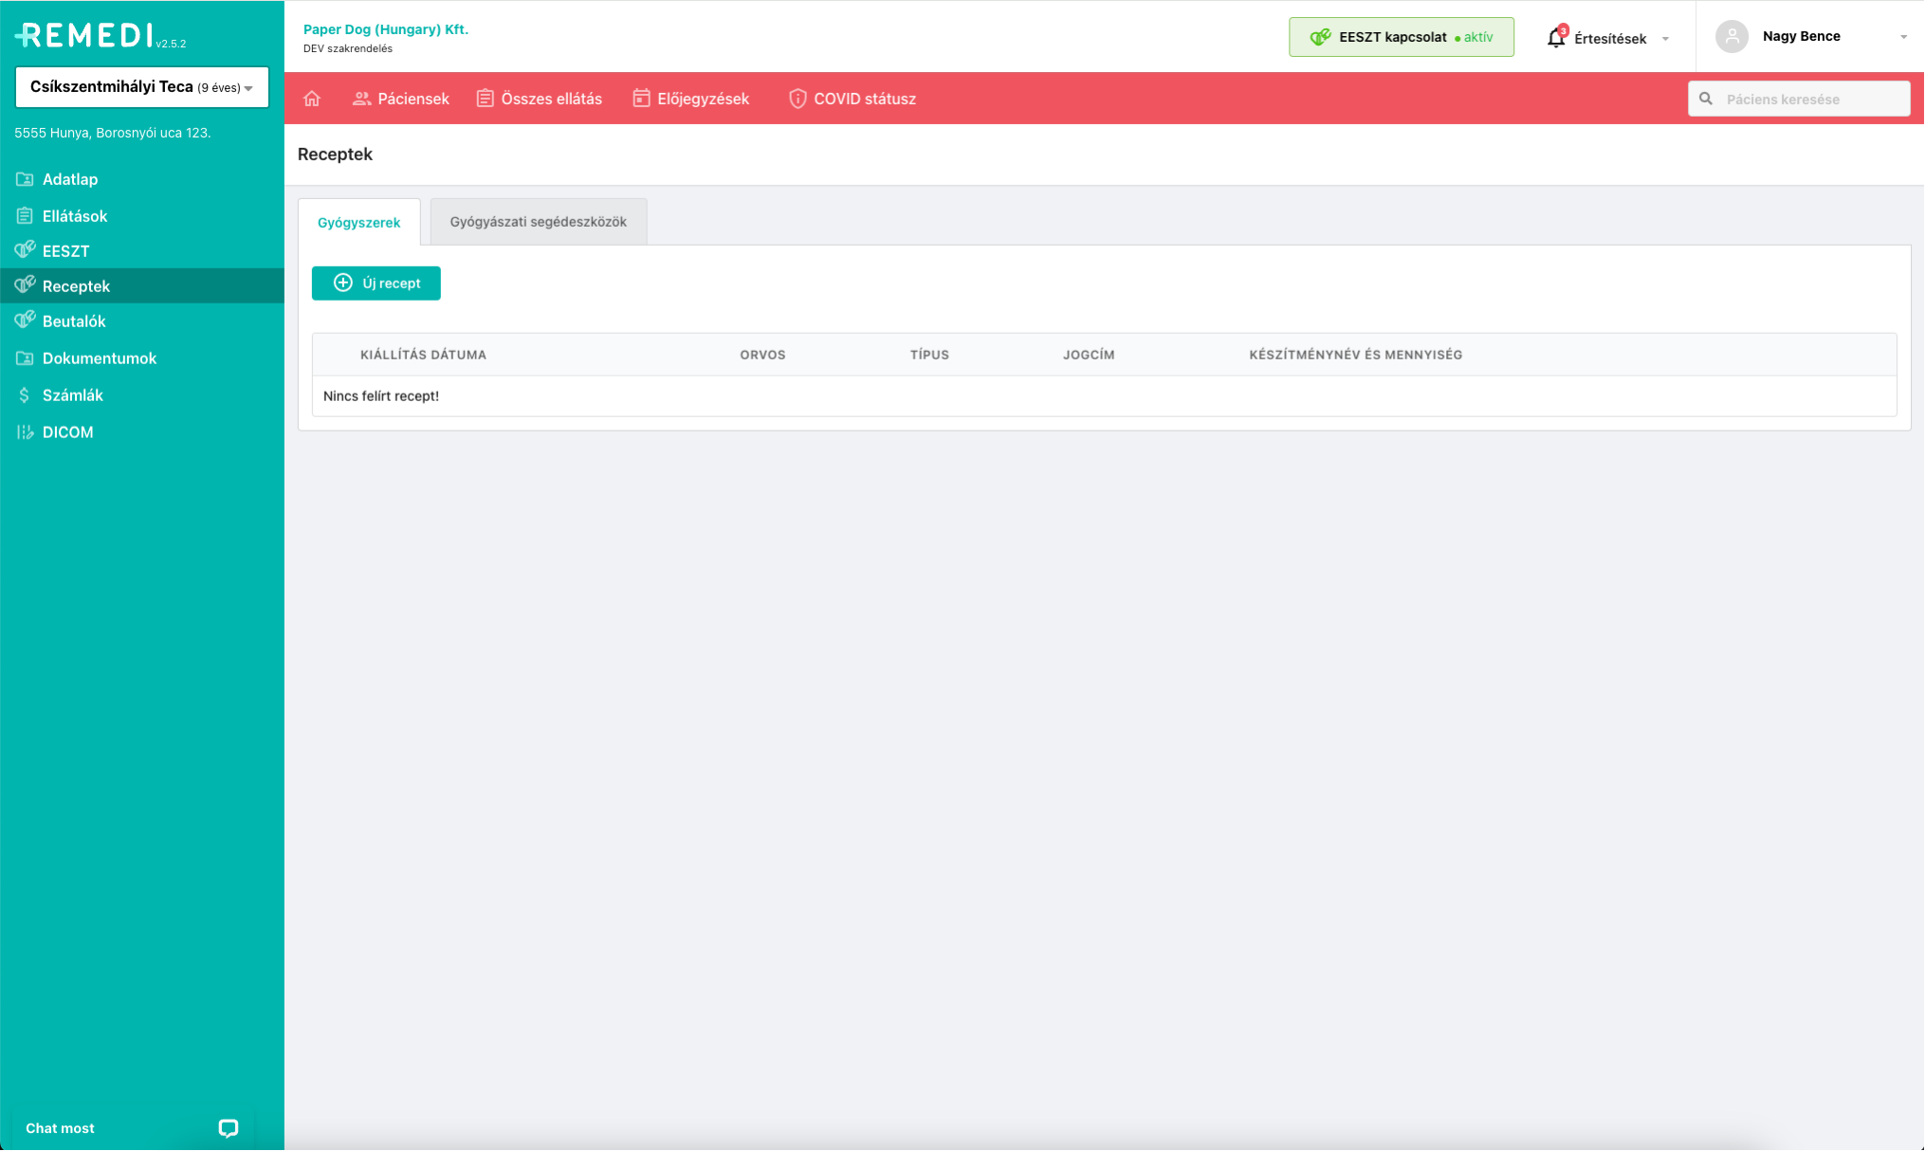Switch to Gyógyászati segédeszközök tab
This screenshot has width=1925, height=1151.
(x=538, y=222)
